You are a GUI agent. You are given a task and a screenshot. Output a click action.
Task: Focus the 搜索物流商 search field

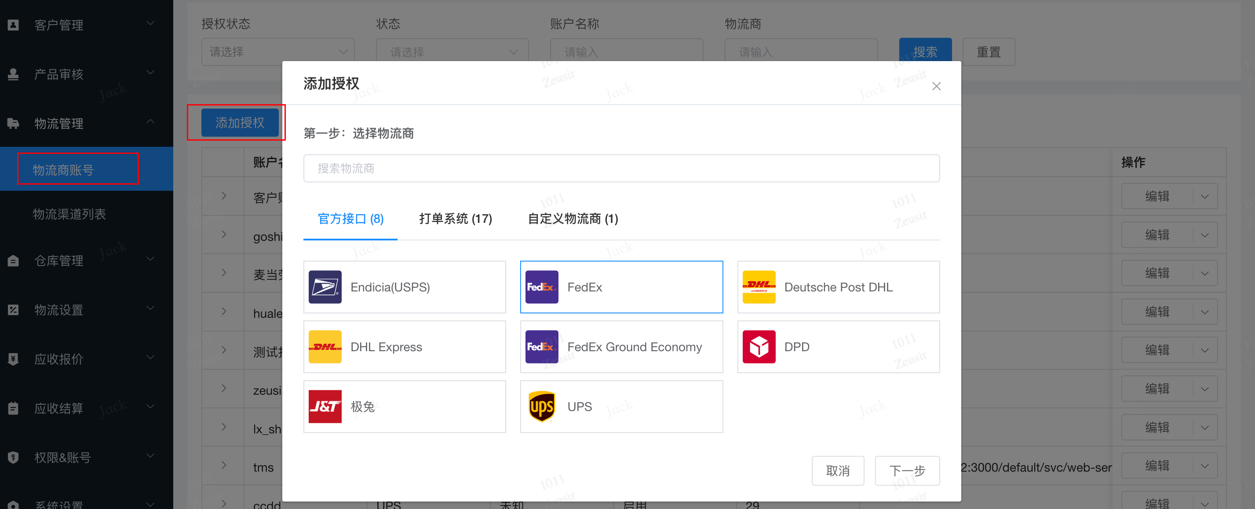(x=621, y=168)
